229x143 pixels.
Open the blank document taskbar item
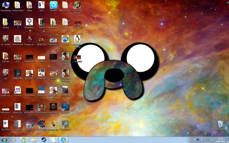53,140
